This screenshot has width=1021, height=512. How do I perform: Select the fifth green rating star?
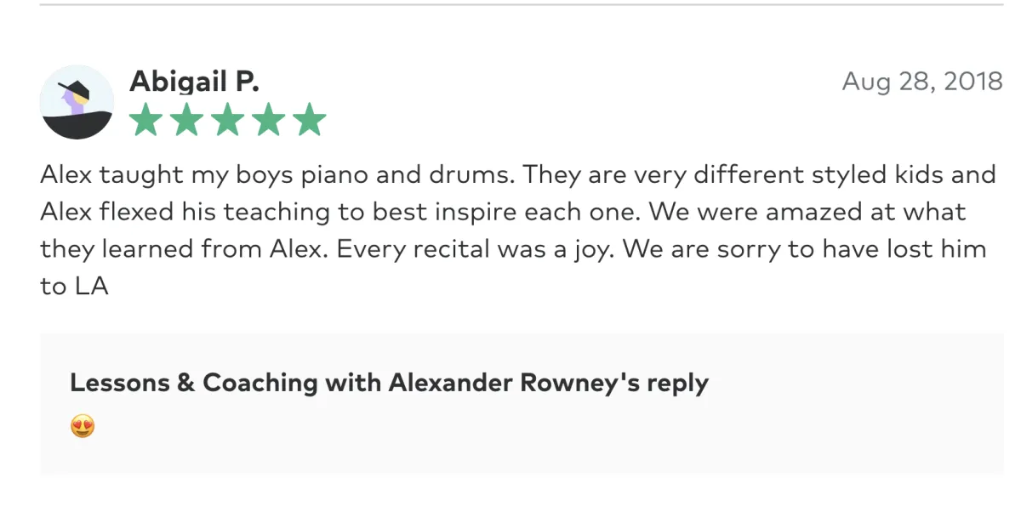pos(310,120)
